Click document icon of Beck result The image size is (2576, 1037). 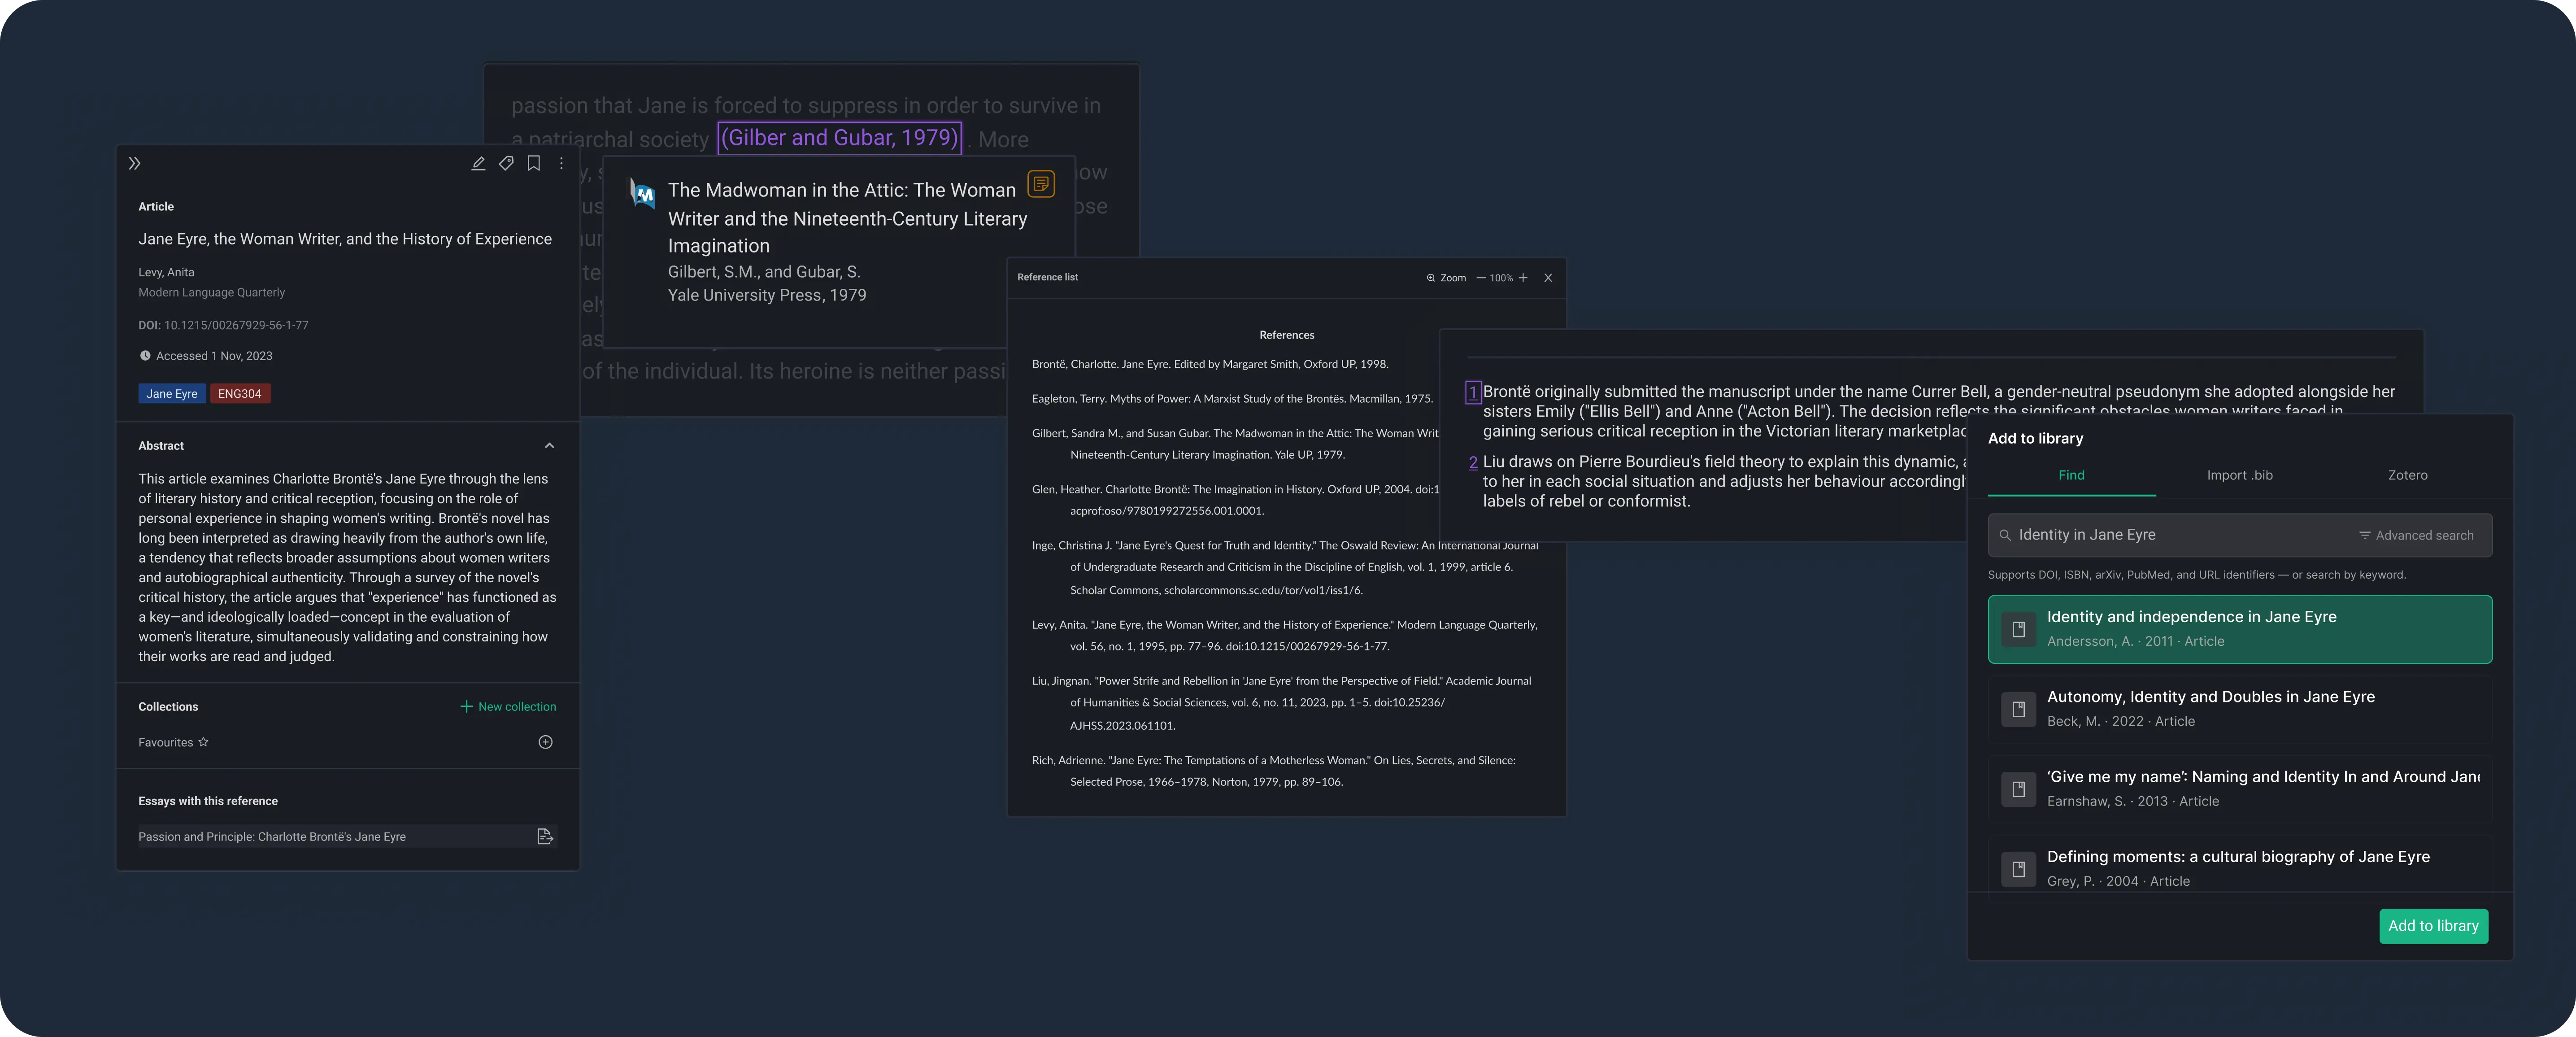(x=2019, y=710)
